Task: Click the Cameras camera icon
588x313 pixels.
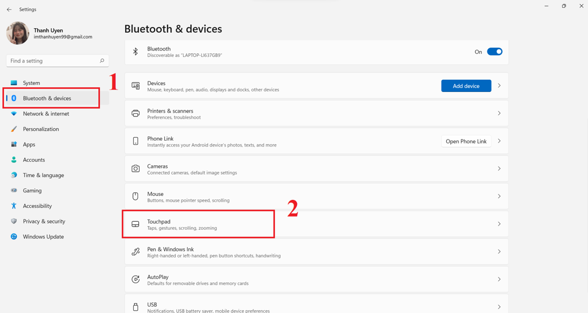Action: click(136, 169)
